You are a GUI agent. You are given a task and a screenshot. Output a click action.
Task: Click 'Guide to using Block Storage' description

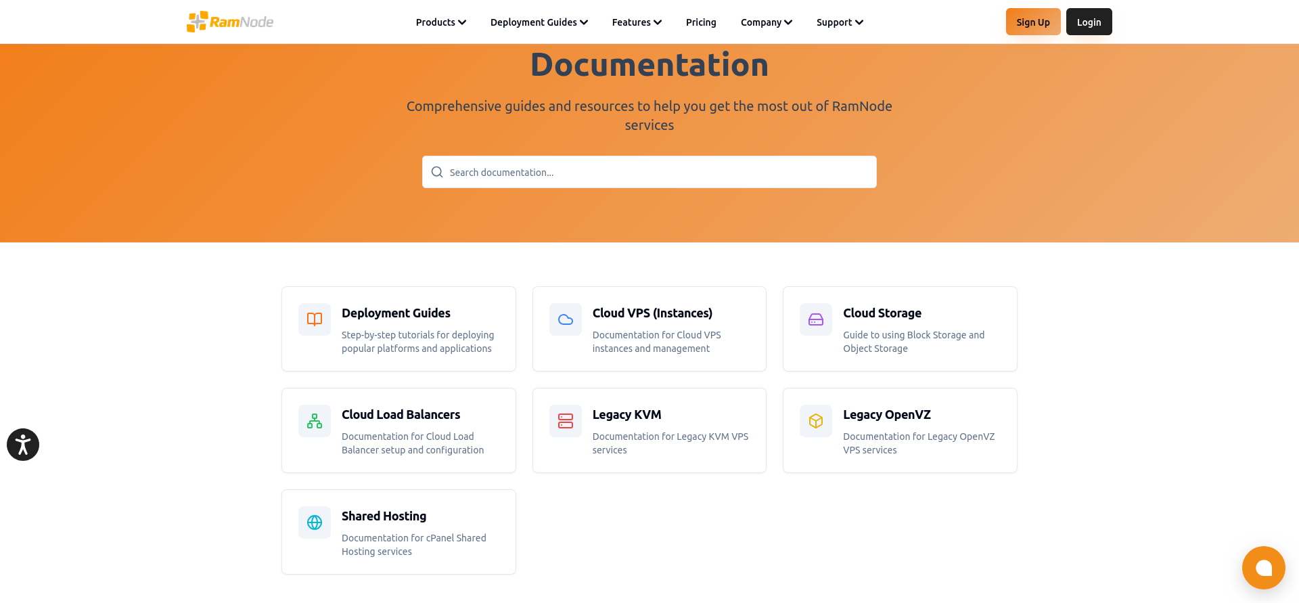(913, 342)
